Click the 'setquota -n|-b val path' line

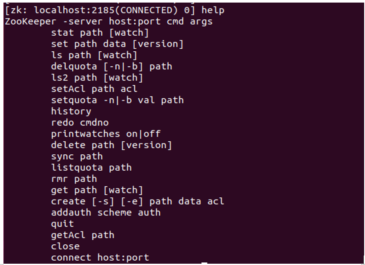point(117,100)
